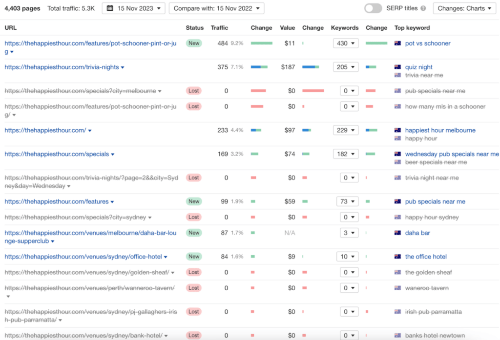Open the 15 Nov 2023 date picker
This screenshot has height=340, width=500.
pos(134,8)
